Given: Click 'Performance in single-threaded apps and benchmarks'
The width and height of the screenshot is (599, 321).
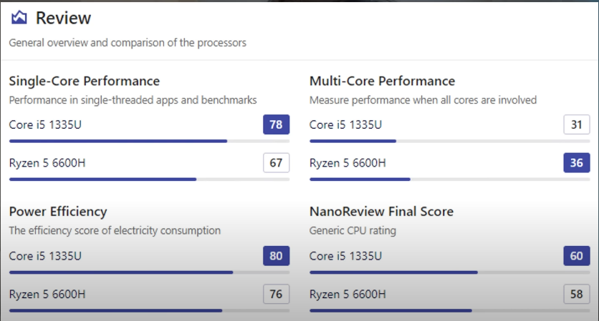Looking at the screenshot, I should pos(133,100).
